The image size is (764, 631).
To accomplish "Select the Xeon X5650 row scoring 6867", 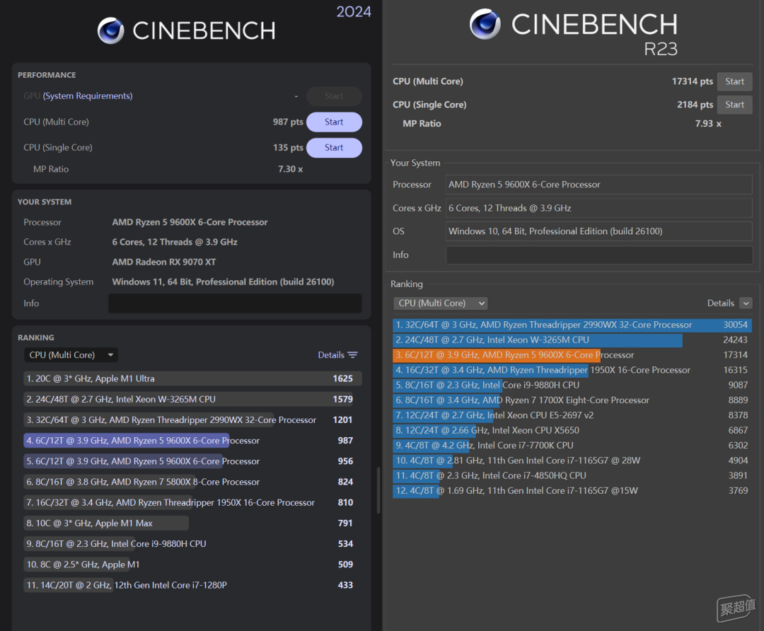I will pos(572,431).
